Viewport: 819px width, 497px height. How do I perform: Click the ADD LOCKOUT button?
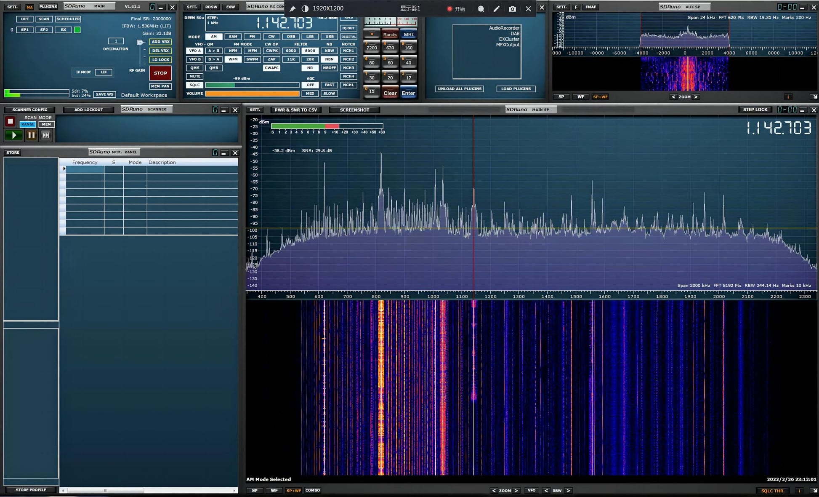[88, 110]
